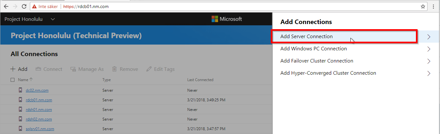Click the Project Honolulu (Technical Preview) heading

coord(76,36)
